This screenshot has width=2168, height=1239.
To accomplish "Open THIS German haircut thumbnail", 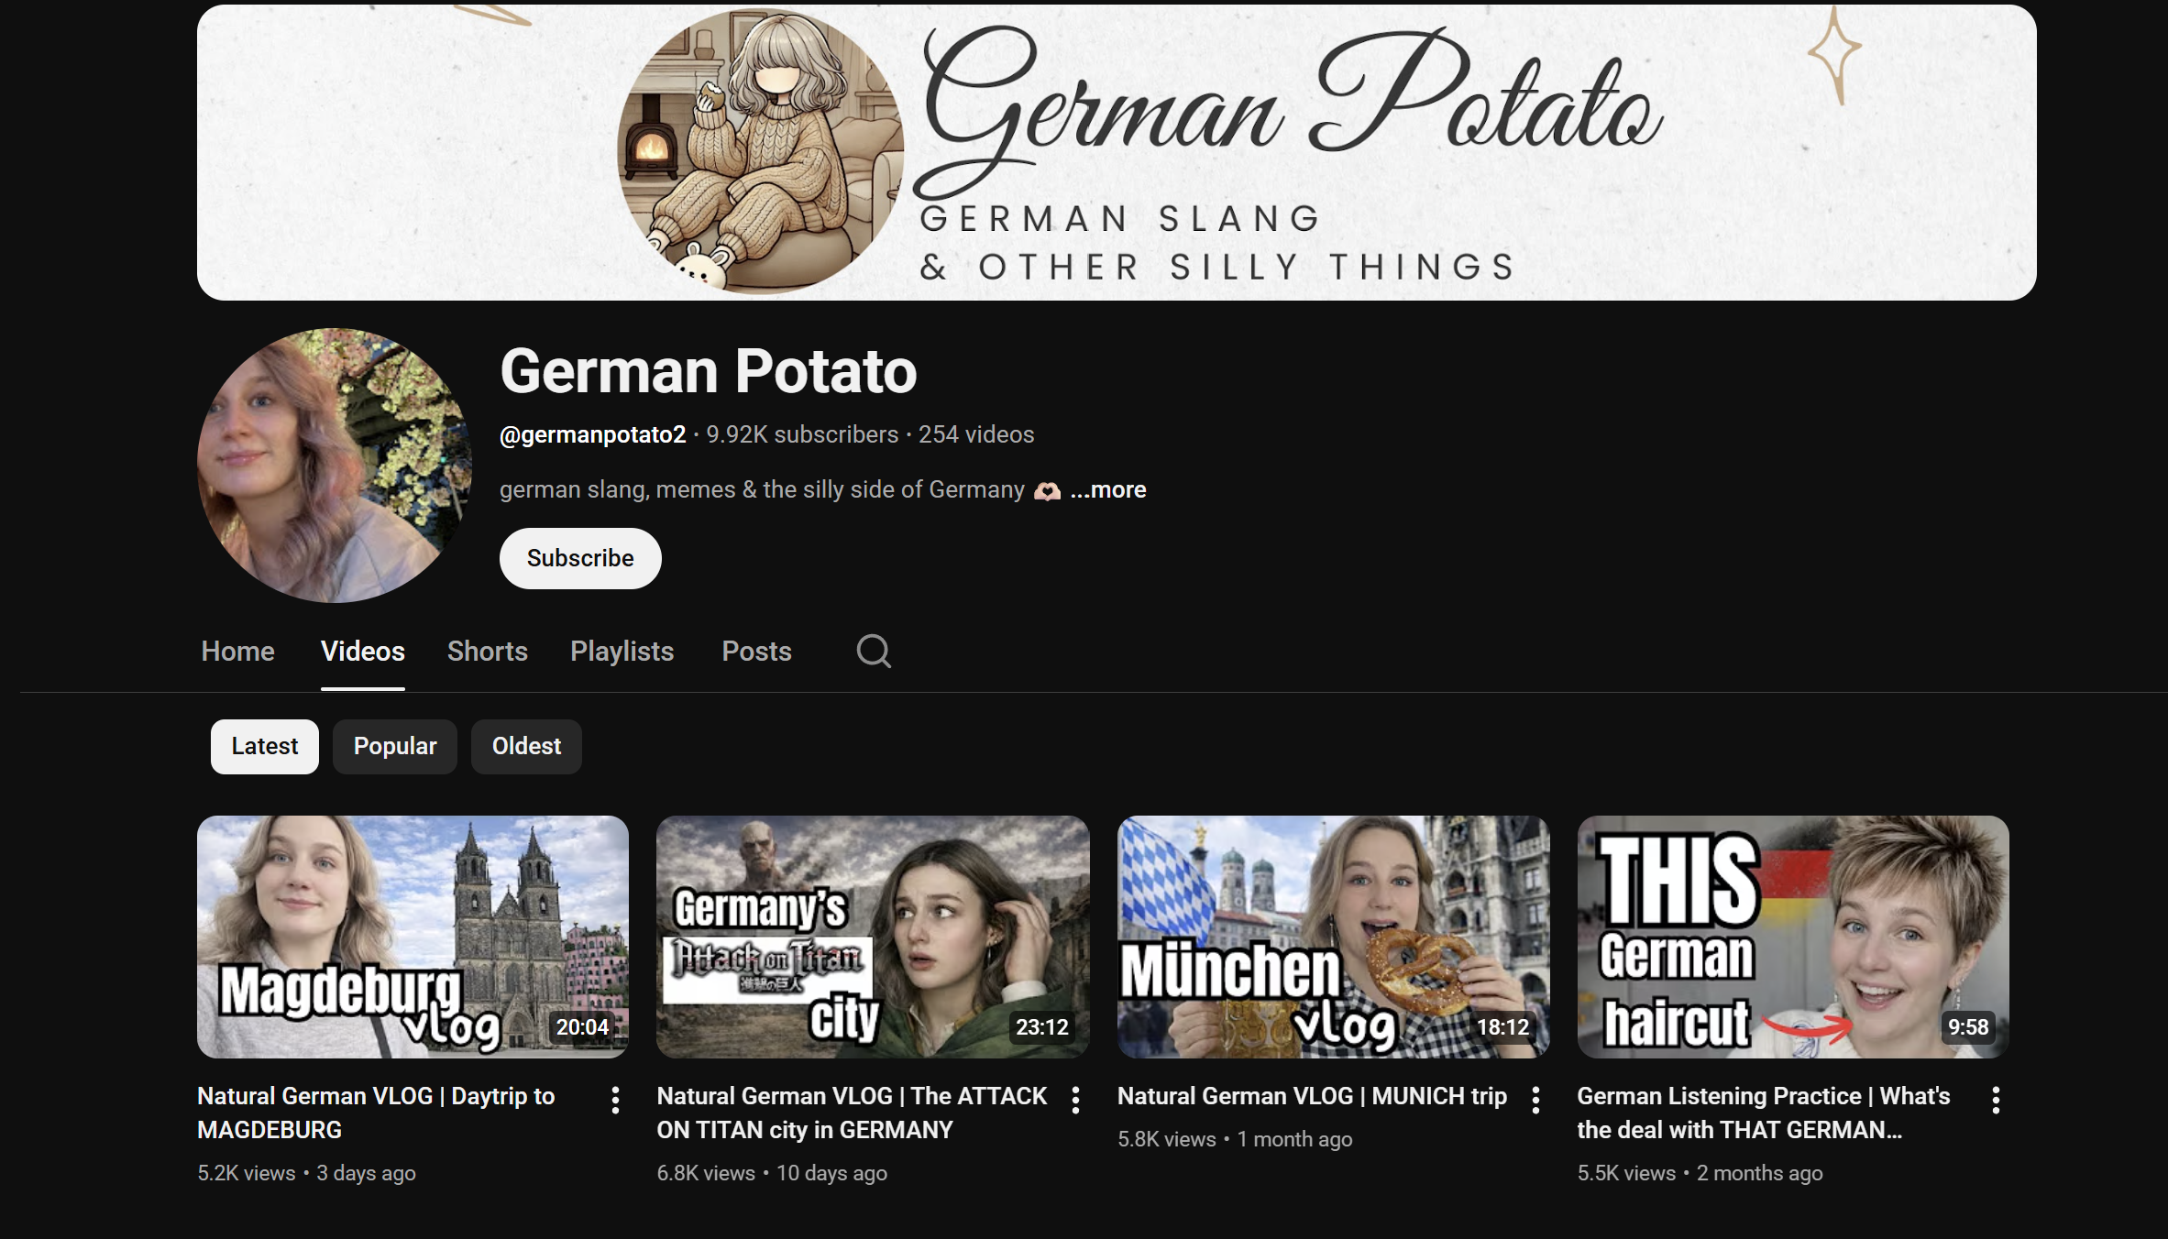I will pos(1792,937).
